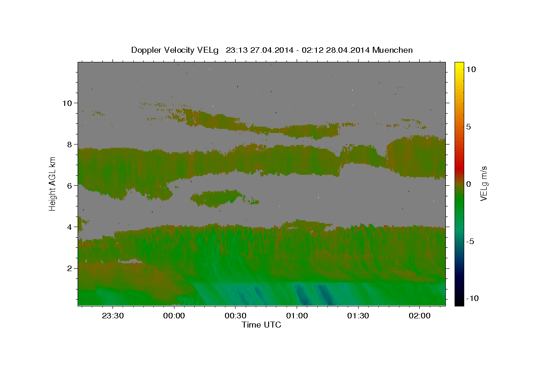Click the 00:30 time tick label

click(x=235, y=316)
